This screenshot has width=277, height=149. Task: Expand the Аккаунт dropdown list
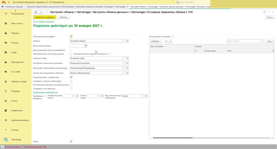click(x=124, y=41)
